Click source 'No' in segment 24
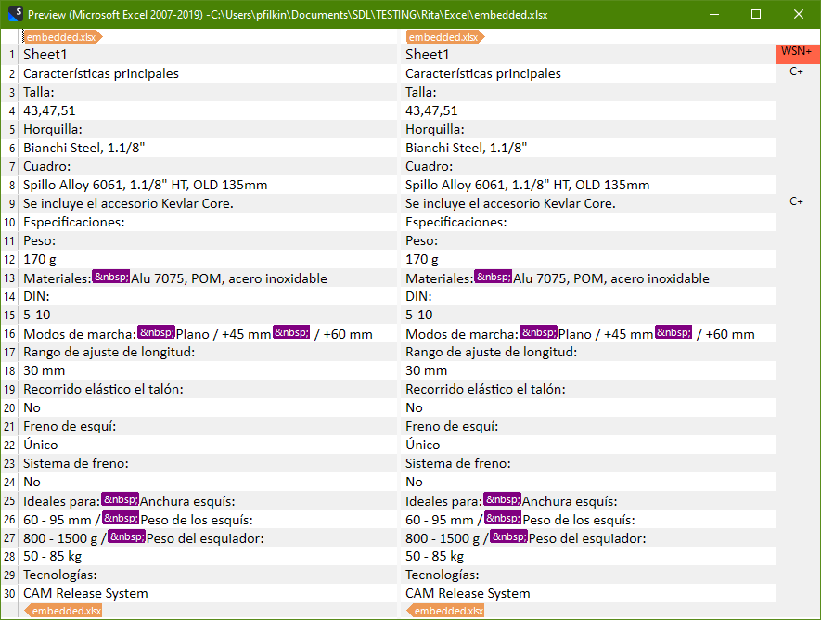The width and height of the screenshot is (821, 620). [32, 482]
